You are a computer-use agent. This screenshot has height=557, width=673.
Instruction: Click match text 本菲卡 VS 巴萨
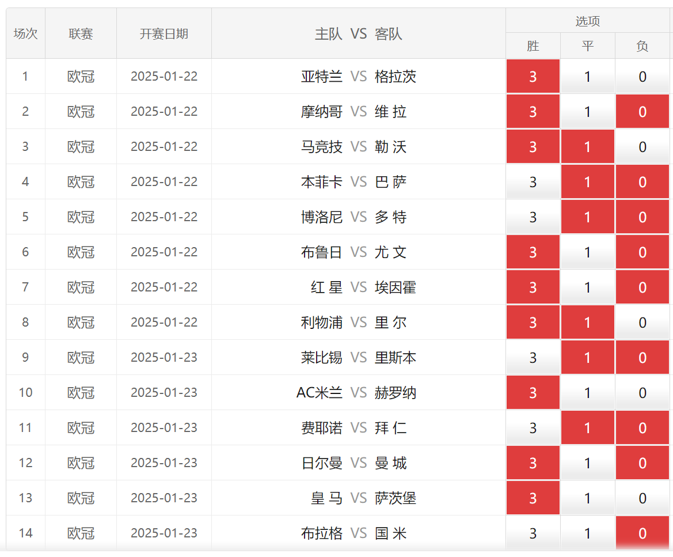(x=353, y=182)
